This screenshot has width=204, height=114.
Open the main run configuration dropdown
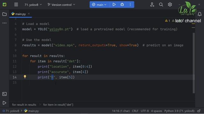99,5
